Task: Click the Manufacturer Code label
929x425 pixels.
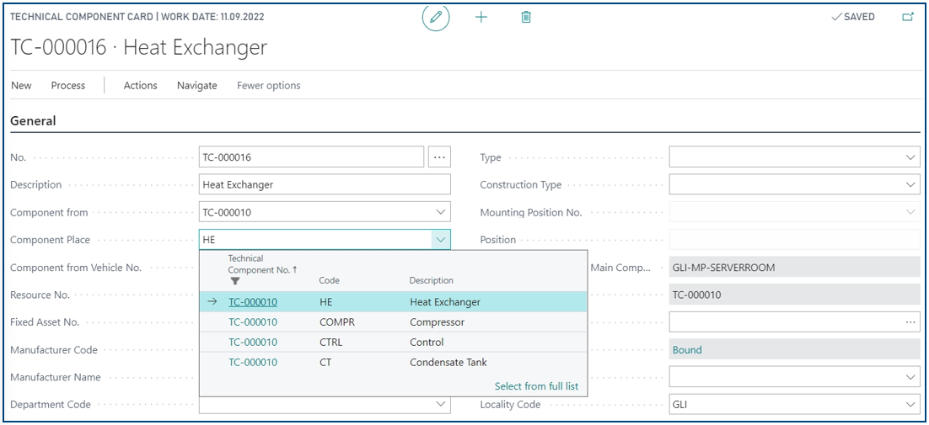Action: [54, 349]
